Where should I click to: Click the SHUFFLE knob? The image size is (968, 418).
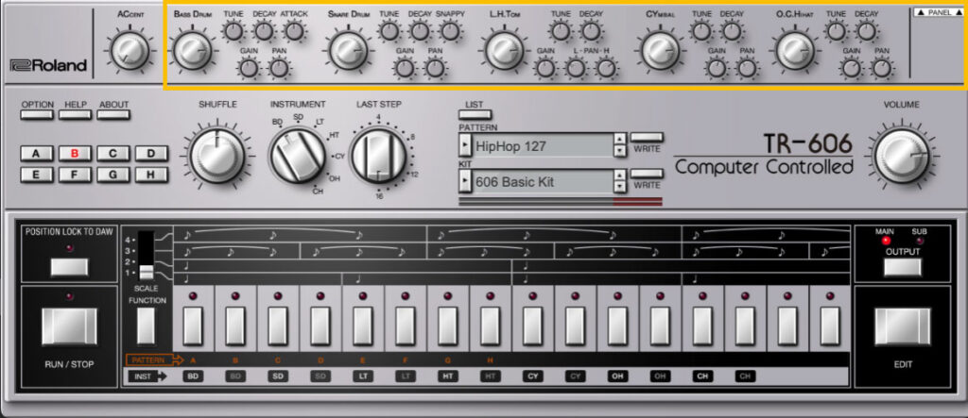click(x=217, y=155)
